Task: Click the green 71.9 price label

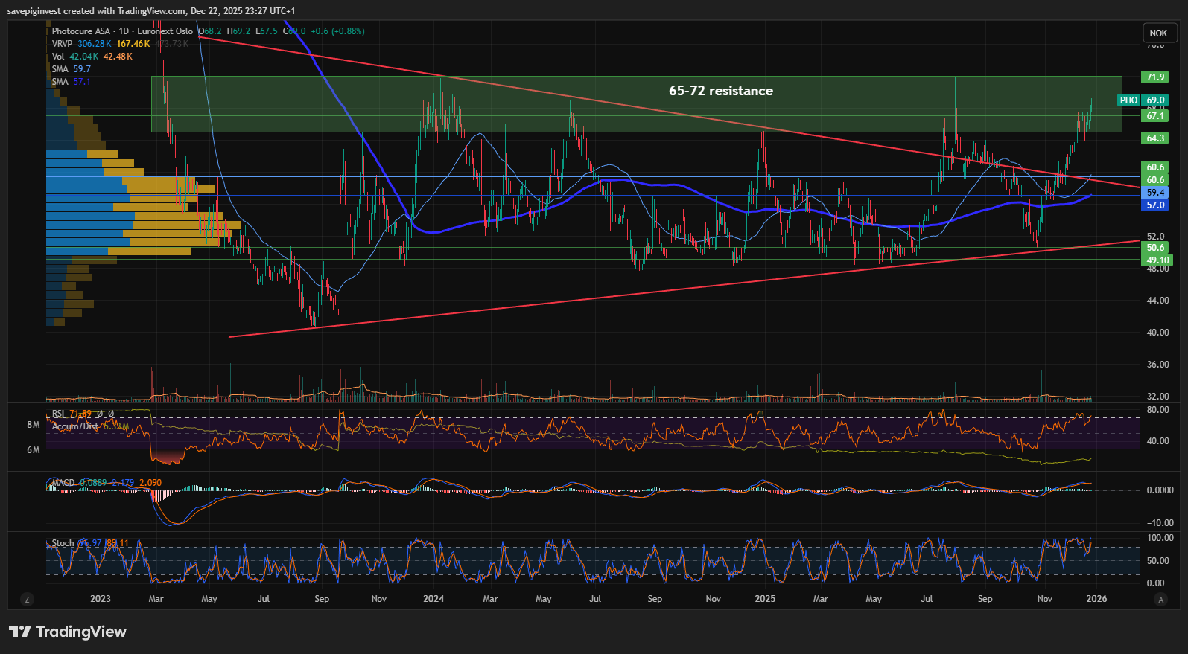Action: coord(1155,77)
